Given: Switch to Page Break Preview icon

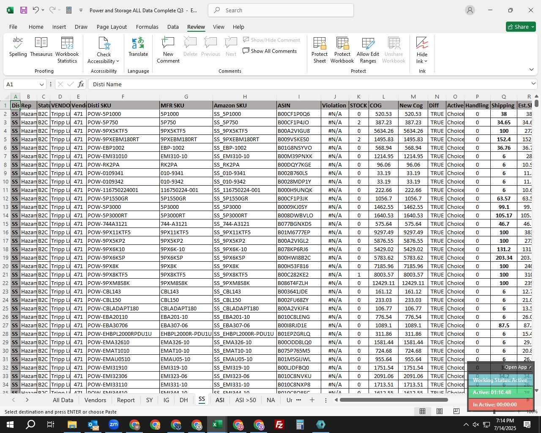Looking at the screenshot, I should [x=456, y=411].
